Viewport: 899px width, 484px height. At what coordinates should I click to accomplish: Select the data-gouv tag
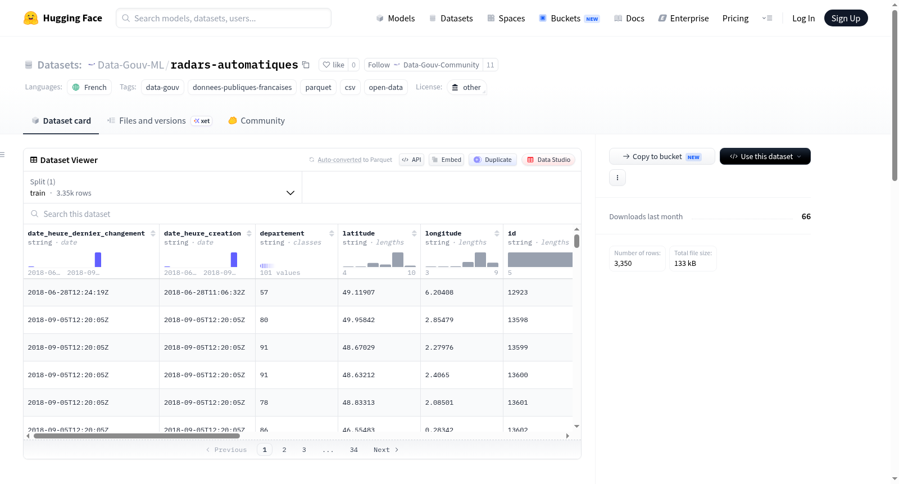[x=162, y=87]
